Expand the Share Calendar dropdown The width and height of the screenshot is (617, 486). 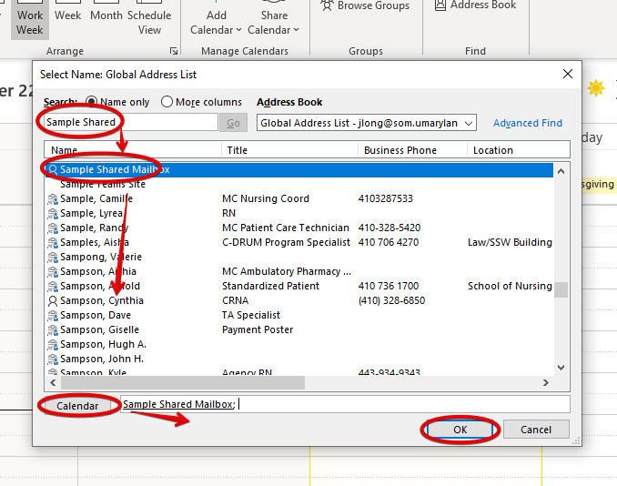pyautogui.click(x=274, y=23)
